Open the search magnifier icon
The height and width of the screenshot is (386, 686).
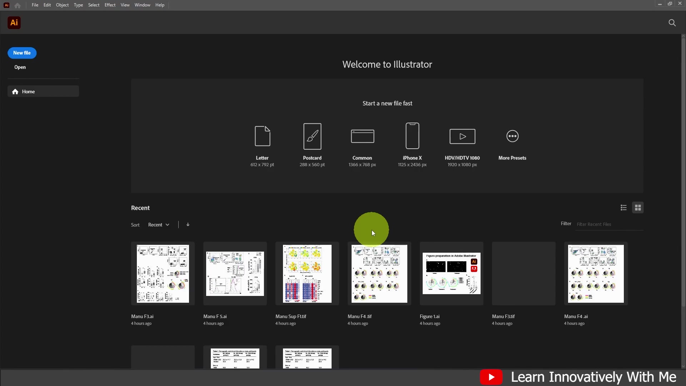tap(672, 23)
